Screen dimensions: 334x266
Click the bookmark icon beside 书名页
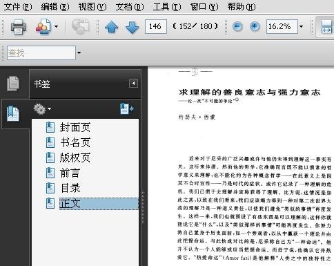pyautogui.click(x=50, y=142)
